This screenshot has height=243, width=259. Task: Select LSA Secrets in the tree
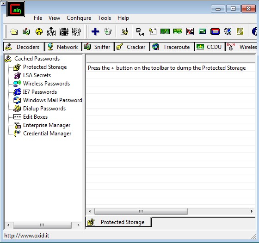pyautogui.click(x=37, y=75)
